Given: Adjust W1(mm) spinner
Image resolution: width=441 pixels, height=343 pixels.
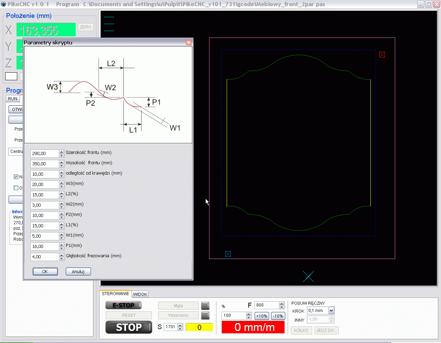Looking at the screenshot, I should [x=61, y=236].
